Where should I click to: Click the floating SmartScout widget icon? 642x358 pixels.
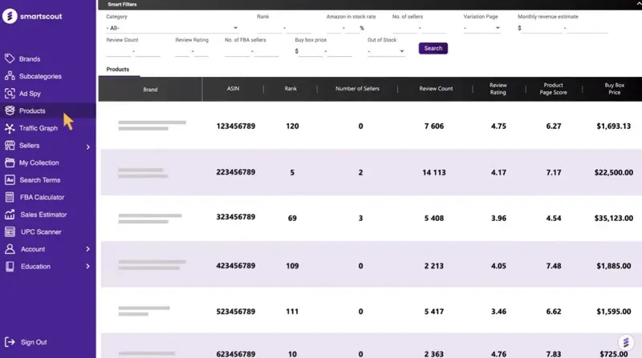click(624, 342)
